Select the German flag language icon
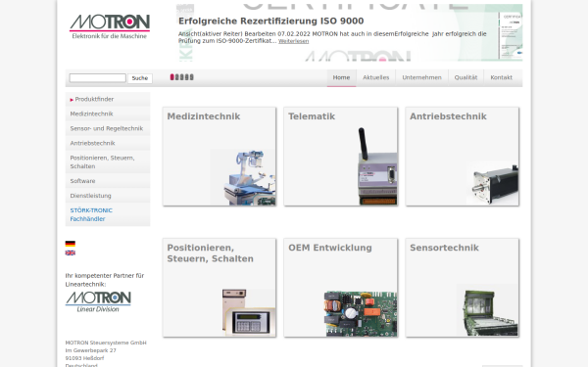 tap(71, 244)
